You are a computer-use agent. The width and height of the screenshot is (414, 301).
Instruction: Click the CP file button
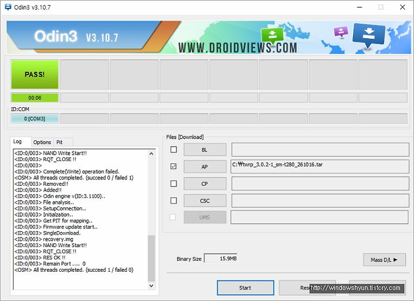pos(205,183)
